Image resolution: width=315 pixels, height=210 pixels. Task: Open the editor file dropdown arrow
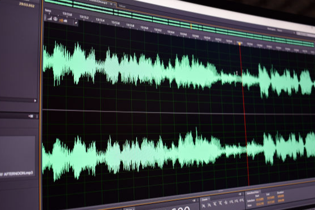point(111,4)
